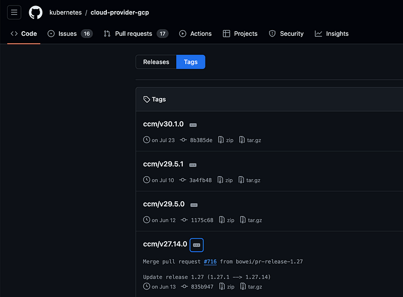Click the Code tab angle-brackets icon
Viewport: 403px width, 297px height.
coord(14,34)
